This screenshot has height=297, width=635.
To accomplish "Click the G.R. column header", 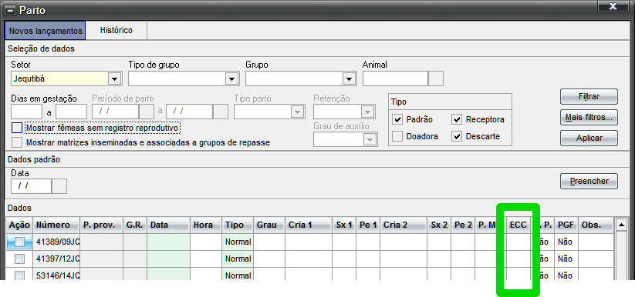I will [x=135, y=225].
